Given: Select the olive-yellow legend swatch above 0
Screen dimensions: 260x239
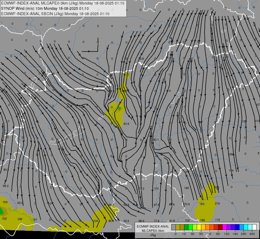Looking at the screenshot, I should coord(178,227).
